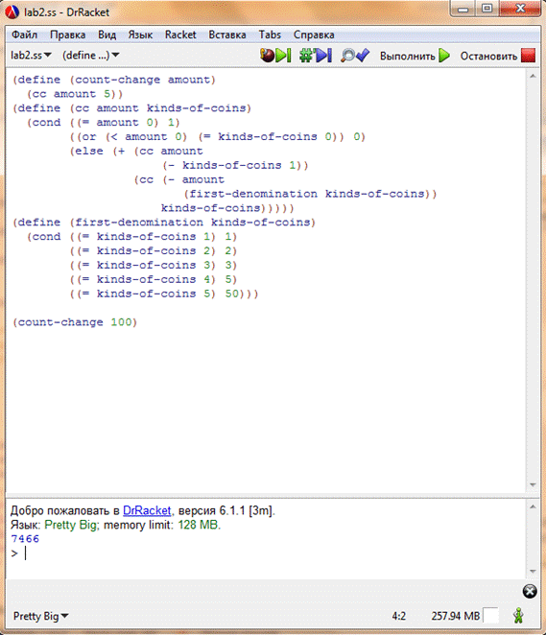Follow the DrRacket link in interactions
This screenshot has width=546, height=635.
[x=147, y=510]
